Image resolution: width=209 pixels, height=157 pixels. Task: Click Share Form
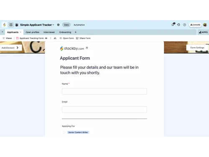click(x=83, y=38)
